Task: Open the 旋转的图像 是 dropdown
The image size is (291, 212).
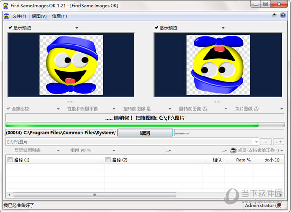Action: coord(170,109)
